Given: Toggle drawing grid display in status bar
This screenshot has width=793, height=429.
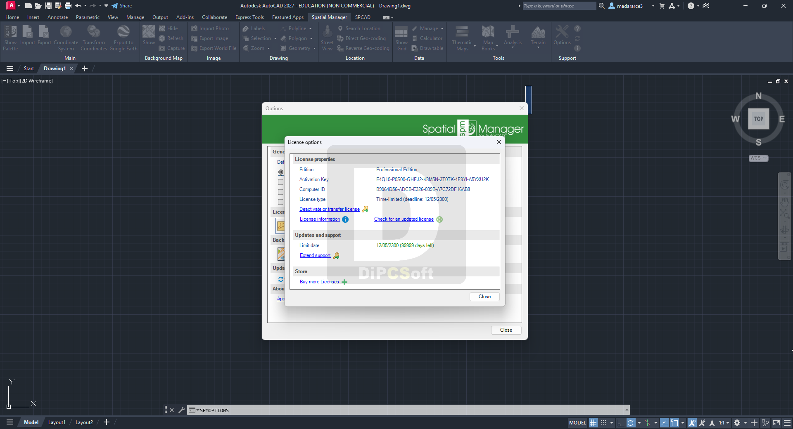Looking at the screenshot, I should pos(593,422).
